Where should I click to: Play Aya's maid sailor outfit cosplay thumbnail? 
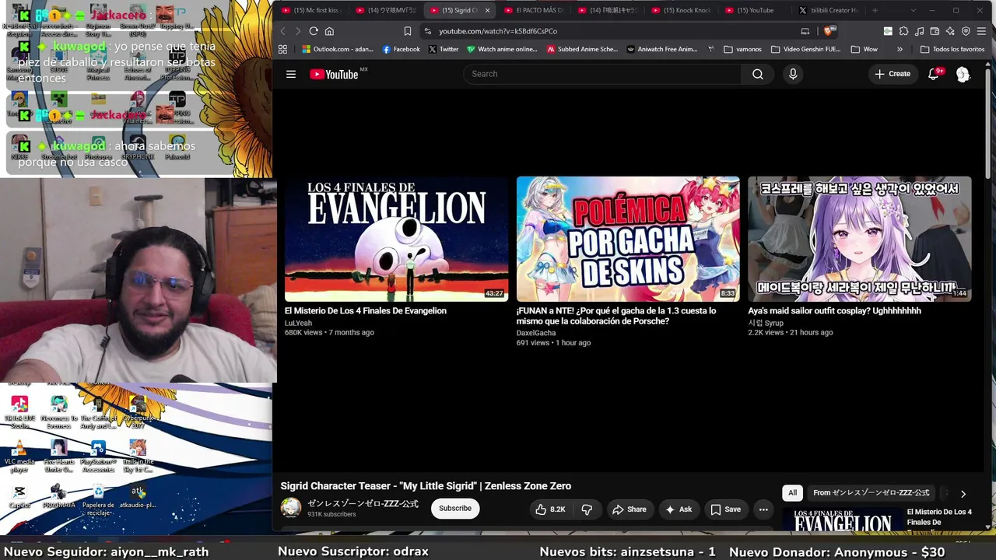tap(860, 239)
